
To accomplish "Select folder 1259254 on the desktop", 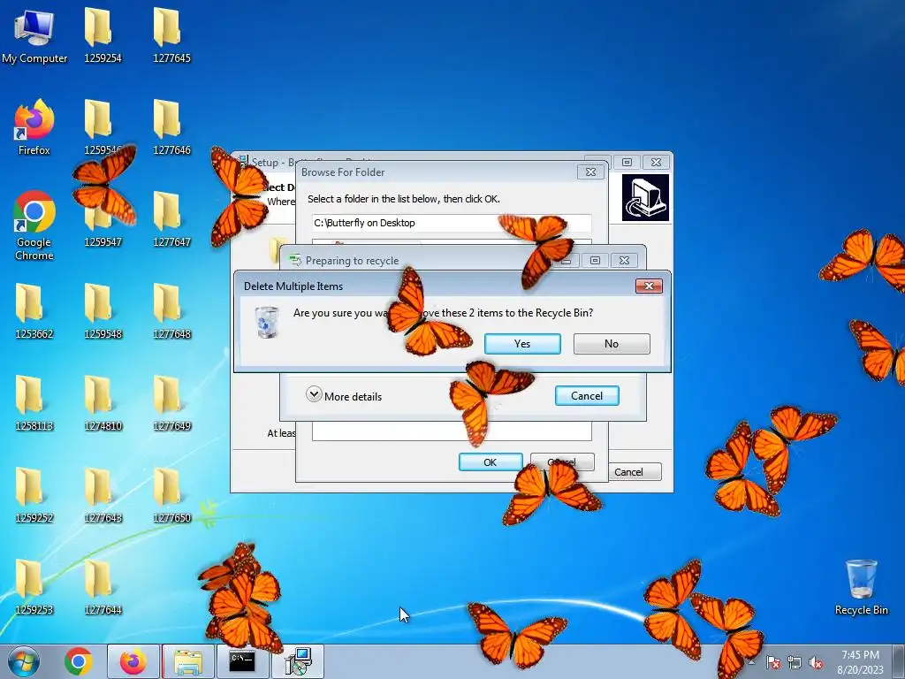I will 103,35.
